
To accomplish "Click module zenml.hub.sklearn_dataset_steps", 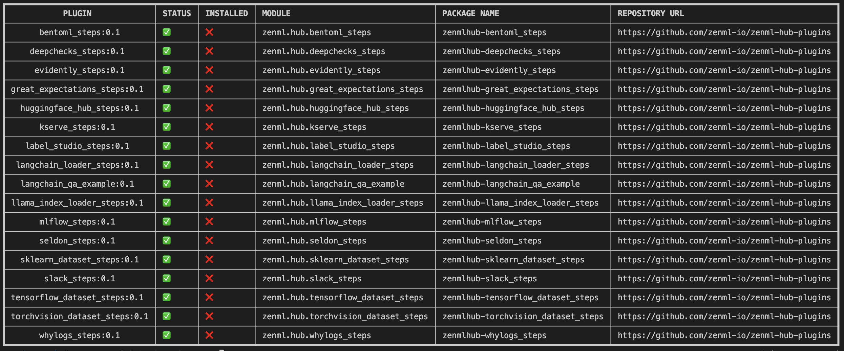I will pos(335,260).
